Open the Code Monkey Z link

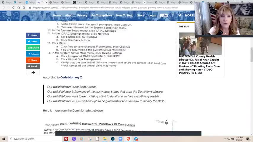(x=71, y=78)
